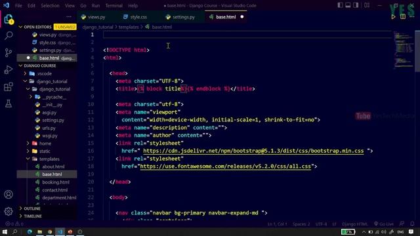Open the Manage gear icon
This screenshot has height=236, width=420.
[9, 211]
